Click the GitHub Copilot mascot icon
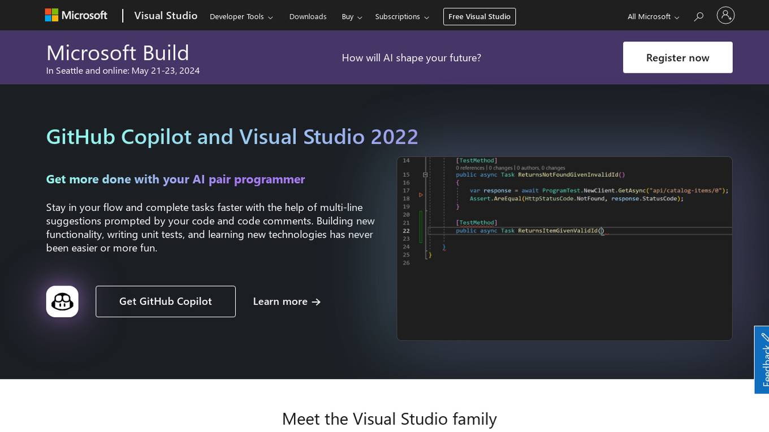Screen dimensions: 769x432 (x=62, y=301)
